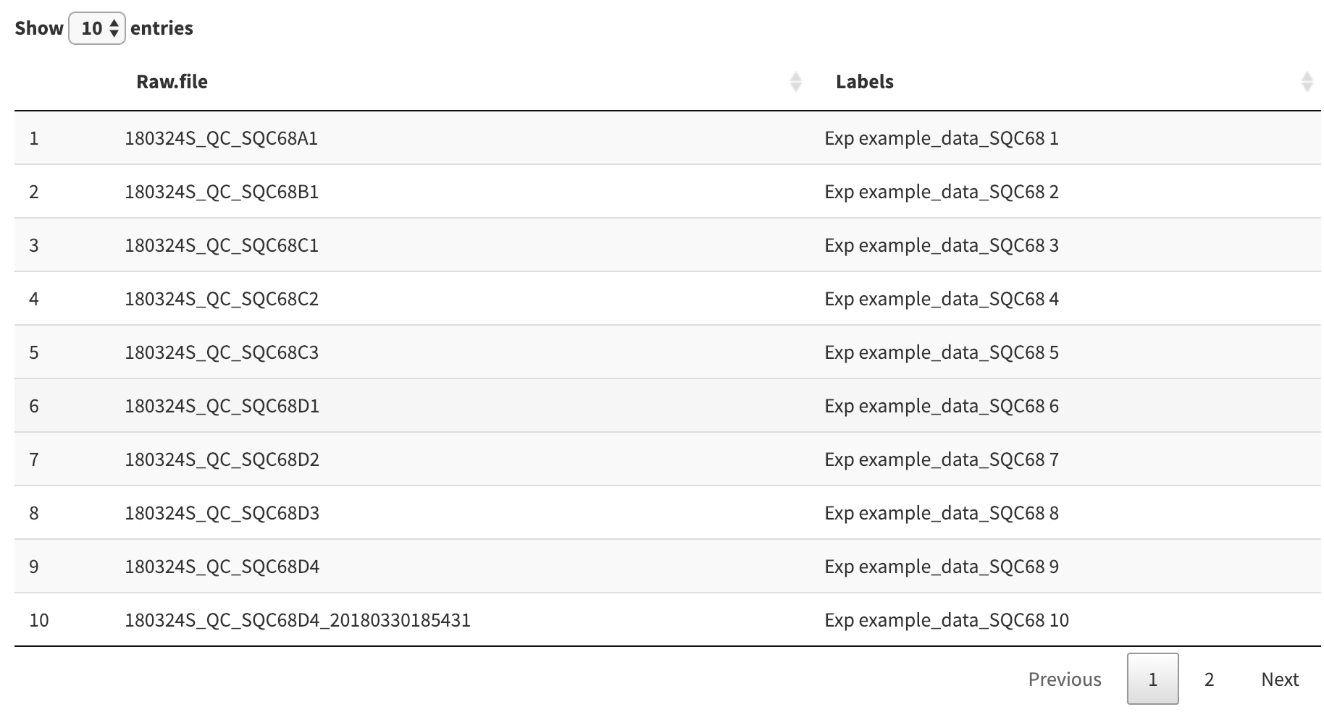Screen dimensions: 1324x712
Task: Select cell 180324S_QC_SQC68D2
Action: (222, 459)
